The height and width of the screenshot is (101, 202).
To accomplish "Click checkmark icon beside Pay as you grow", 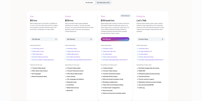I will pos(102,90).
